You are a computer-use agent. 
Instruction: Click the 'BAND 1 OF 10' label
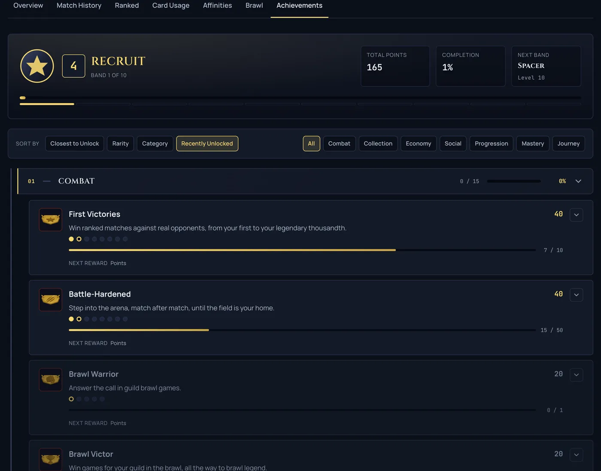click(x=109, y=75)
